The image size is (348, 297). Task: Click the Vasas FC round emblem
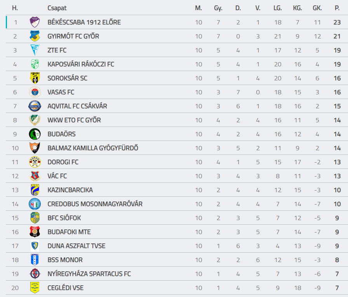pyautogui.click(x=35, y=92)
